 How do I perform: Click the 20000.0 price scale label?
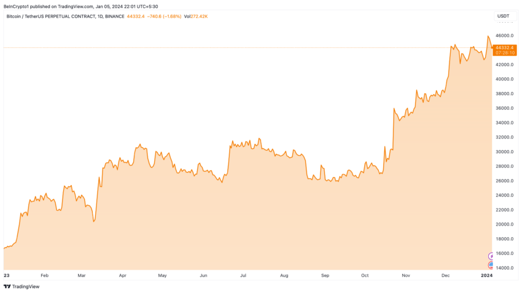[504, 224]
